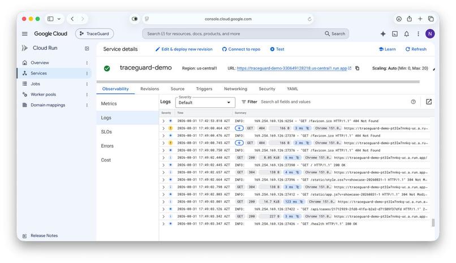Expand log entry at 17:49:00.464
Screen dimensions: 456x263
pos(164,128)
